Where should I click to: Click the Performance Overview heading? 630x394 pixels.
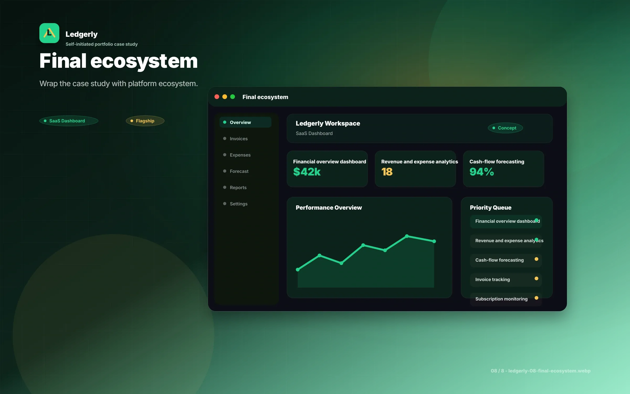(329, 208)
